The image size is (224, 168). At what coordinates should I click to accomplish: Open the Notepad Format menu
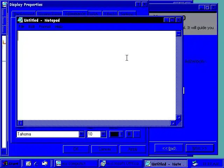(x=45, y=27)
